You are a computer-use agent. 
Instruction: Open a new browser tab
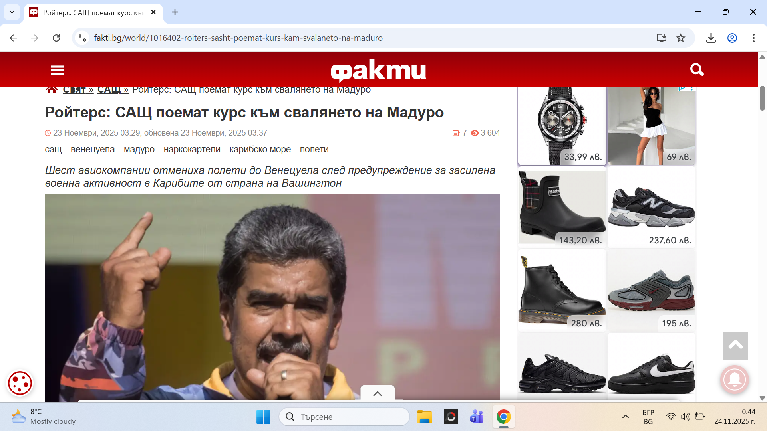click(175, 12)
